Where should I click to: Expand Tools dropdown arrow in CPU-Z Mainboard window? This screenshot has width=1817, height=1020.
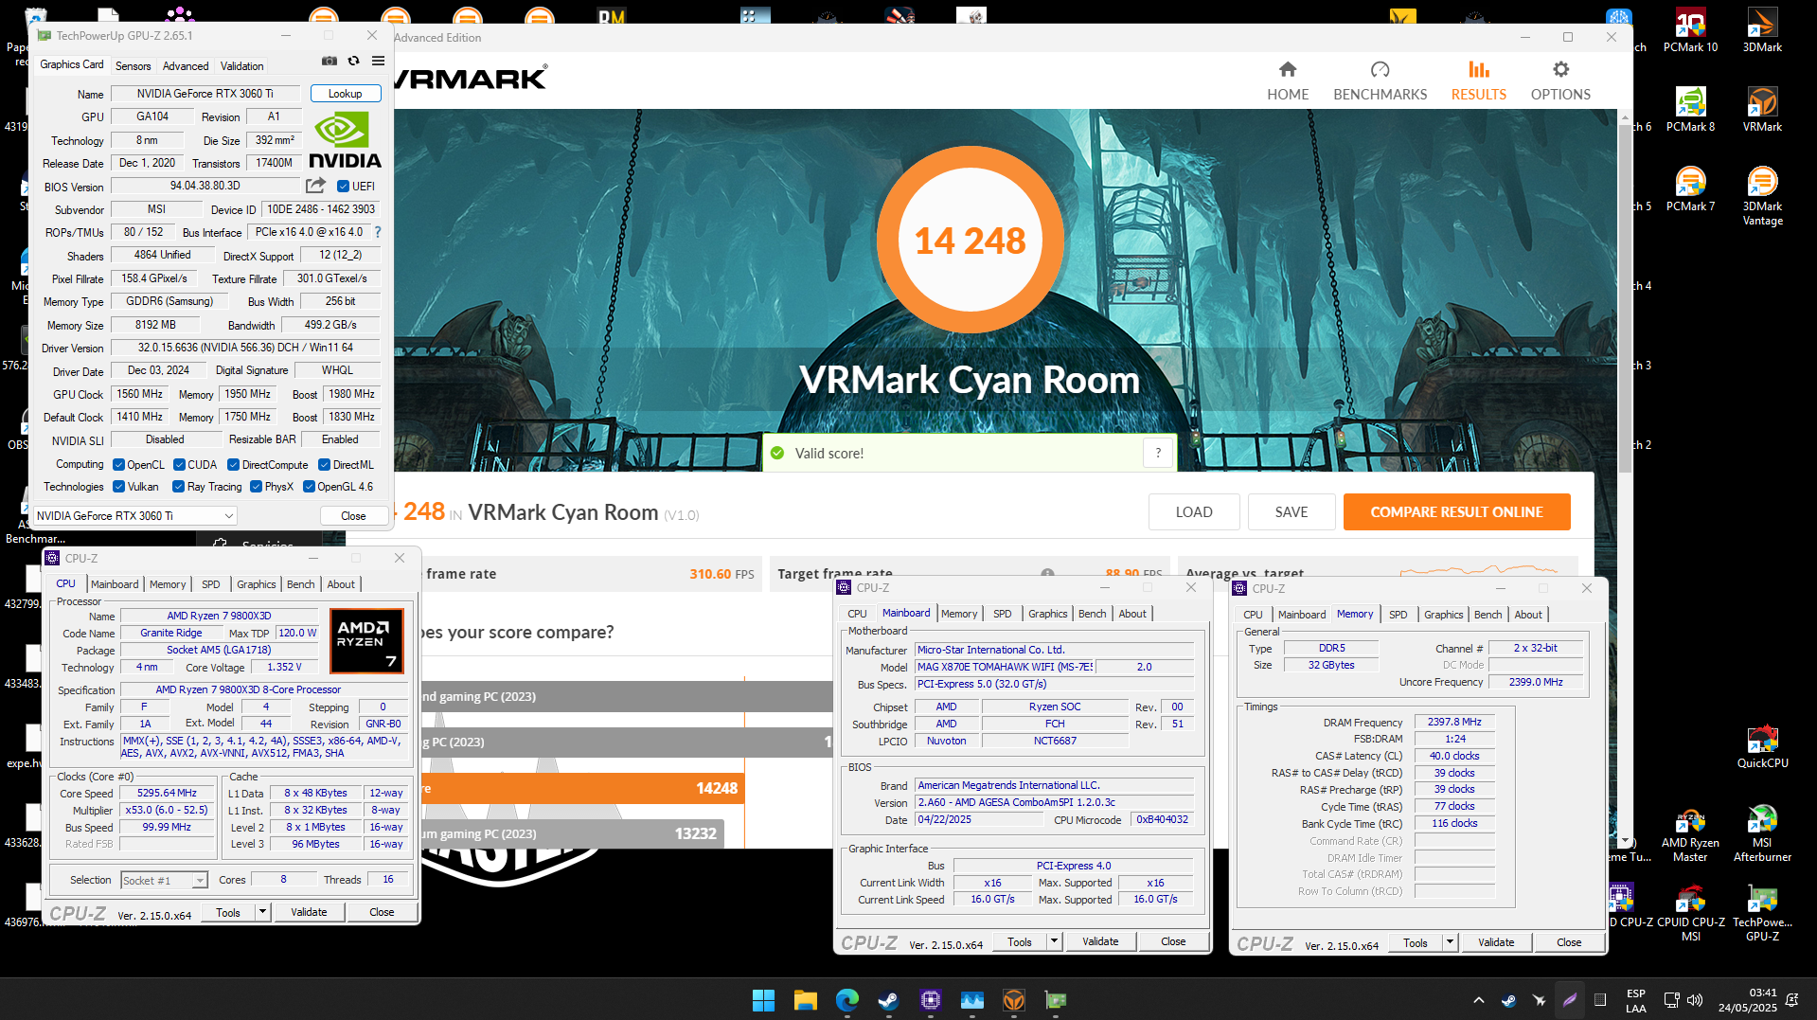point(1054,941)
